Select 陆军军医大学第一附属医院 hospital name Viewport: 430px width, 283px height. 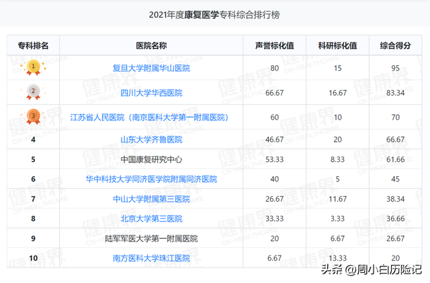tap(151, 238)
